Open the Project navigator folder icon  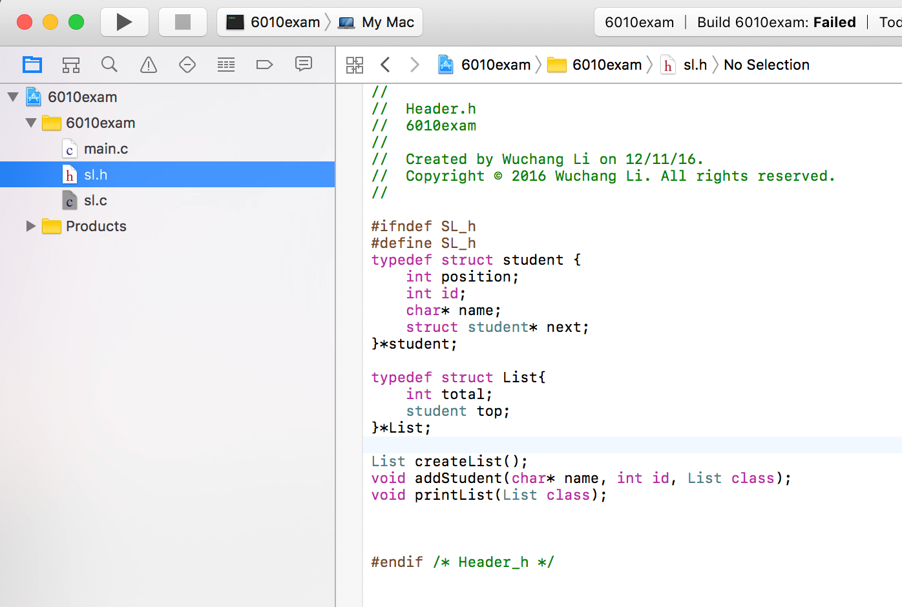[x=32, y=64]
